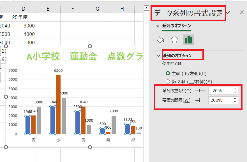
Task: Expand the 系列のオプション header dropdown triangle
Action: pos(158,26)
